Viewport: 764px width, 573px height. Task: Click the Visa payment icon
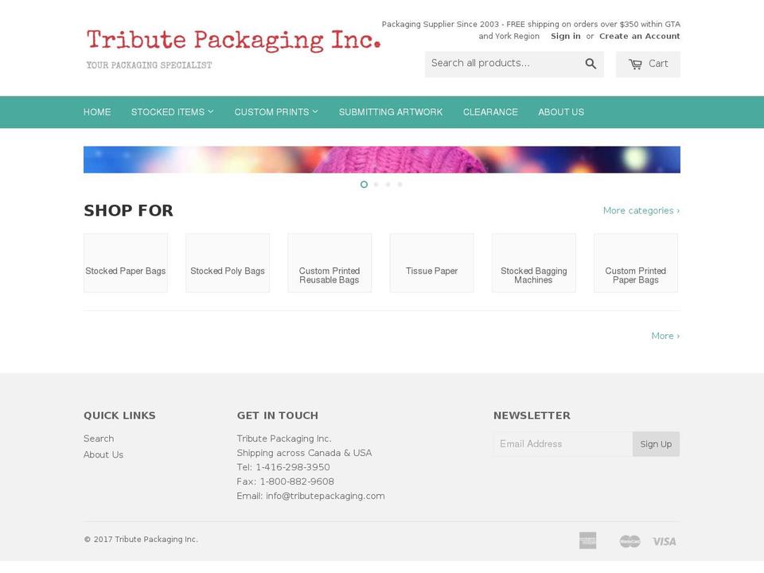665,540
